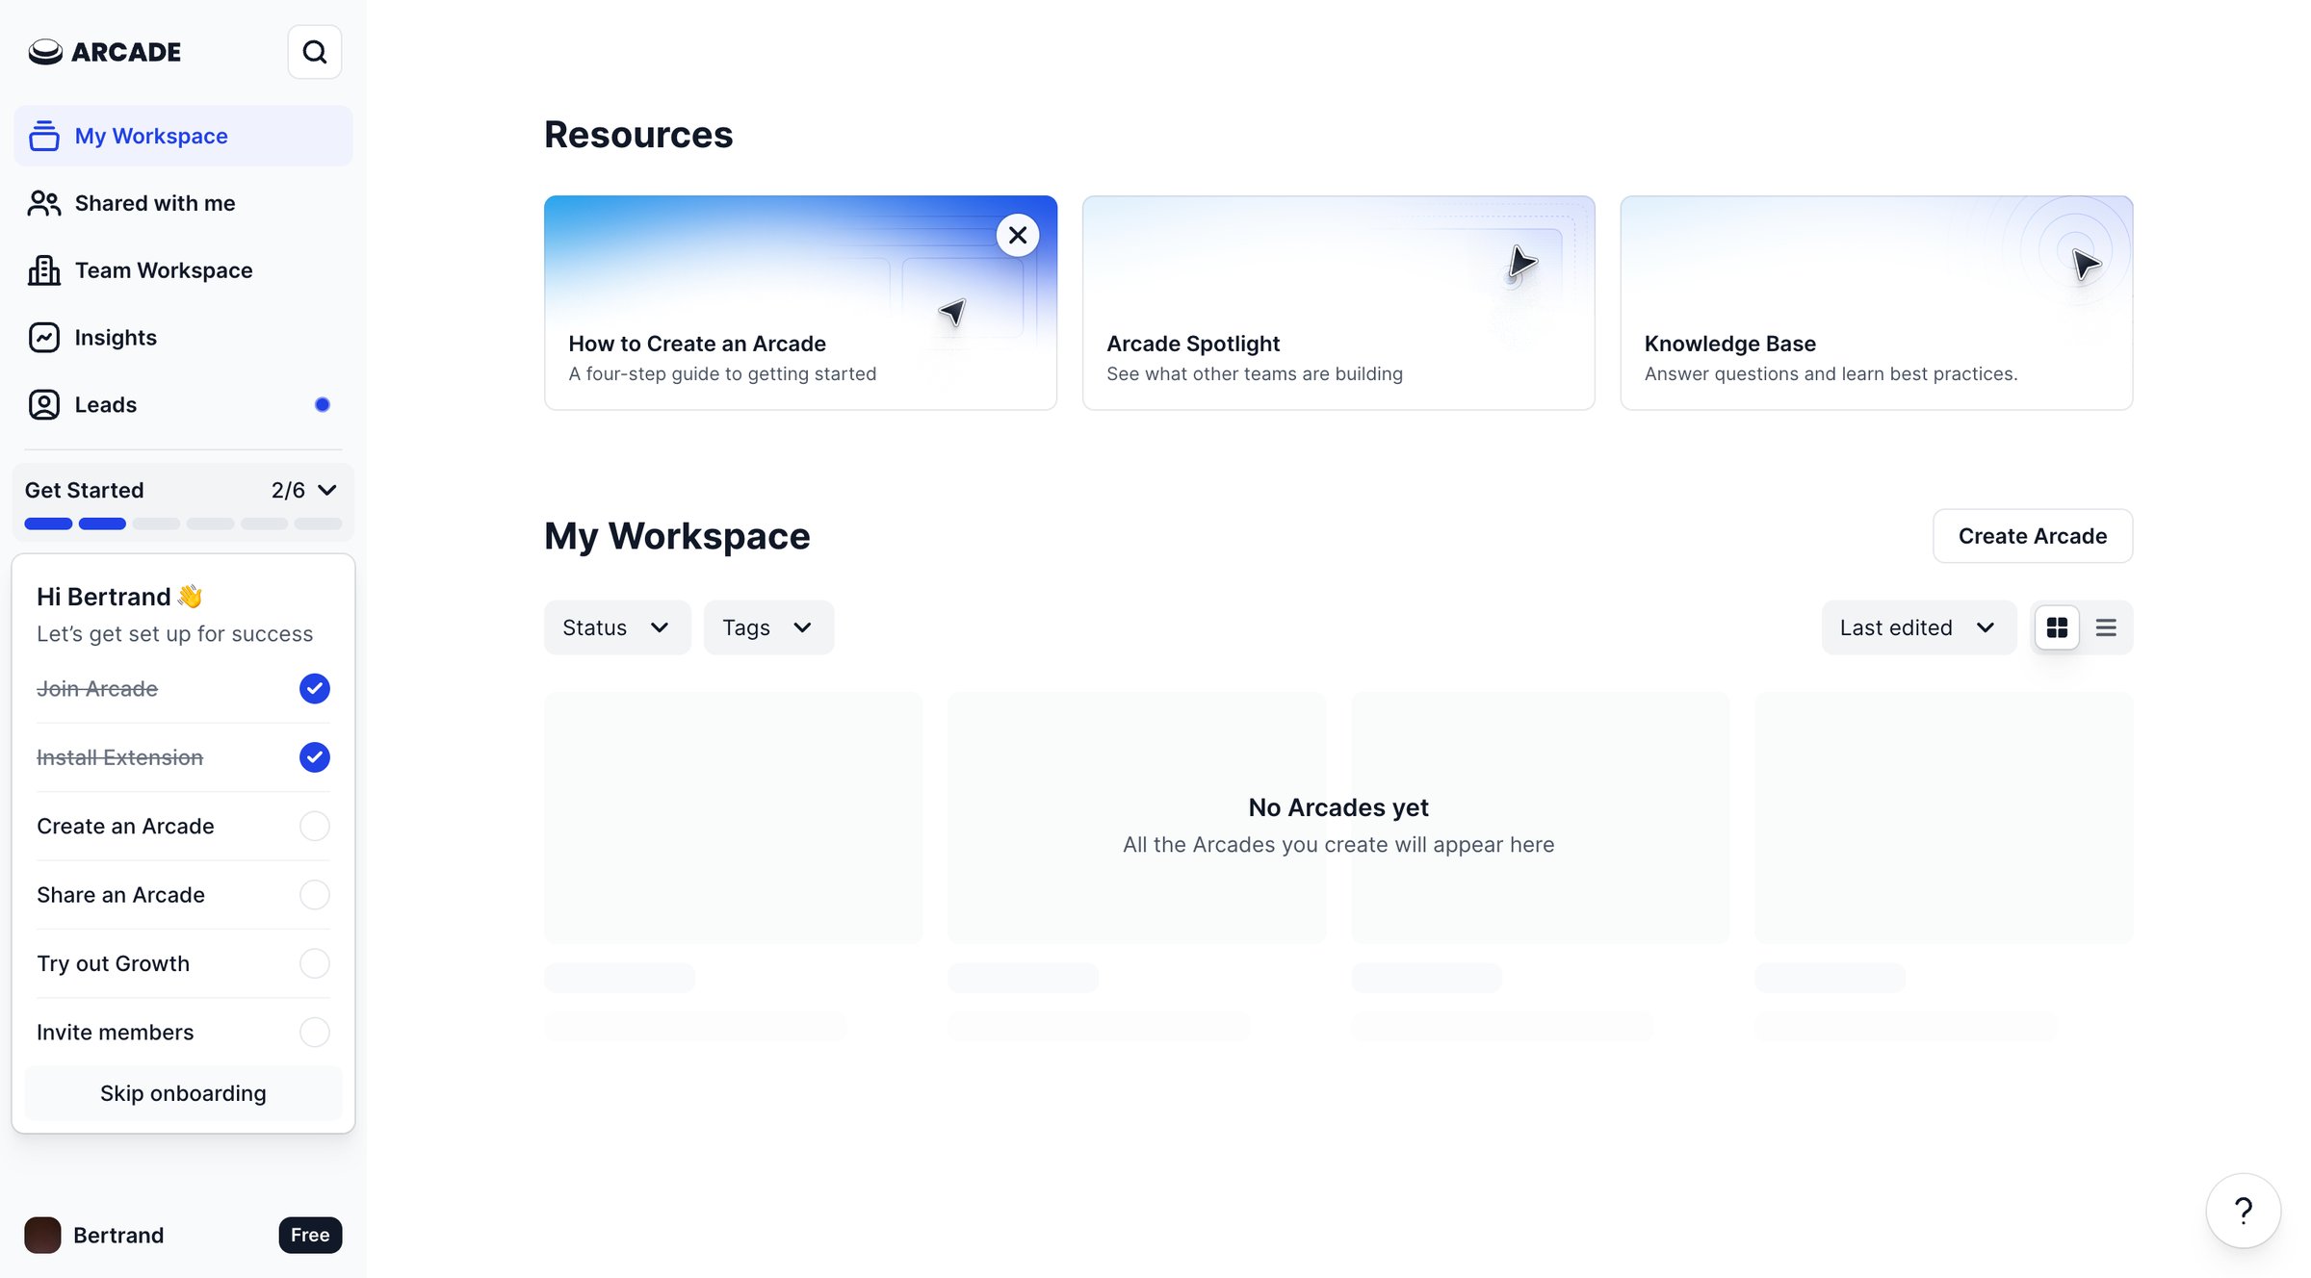The height and width of the screenshot is (1278, 2311).
Task: Collapse the Get Started chevron
Action: click(x=327, y=491)
